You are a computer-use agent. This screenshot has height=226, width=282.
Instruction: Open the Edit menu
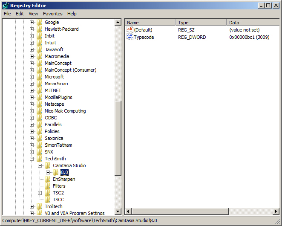[x=20, y=14]
